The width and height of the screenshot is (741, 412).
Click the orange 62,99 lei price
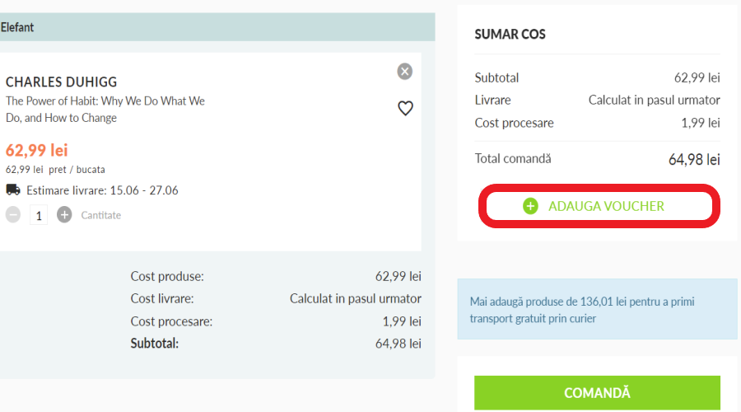36,150
